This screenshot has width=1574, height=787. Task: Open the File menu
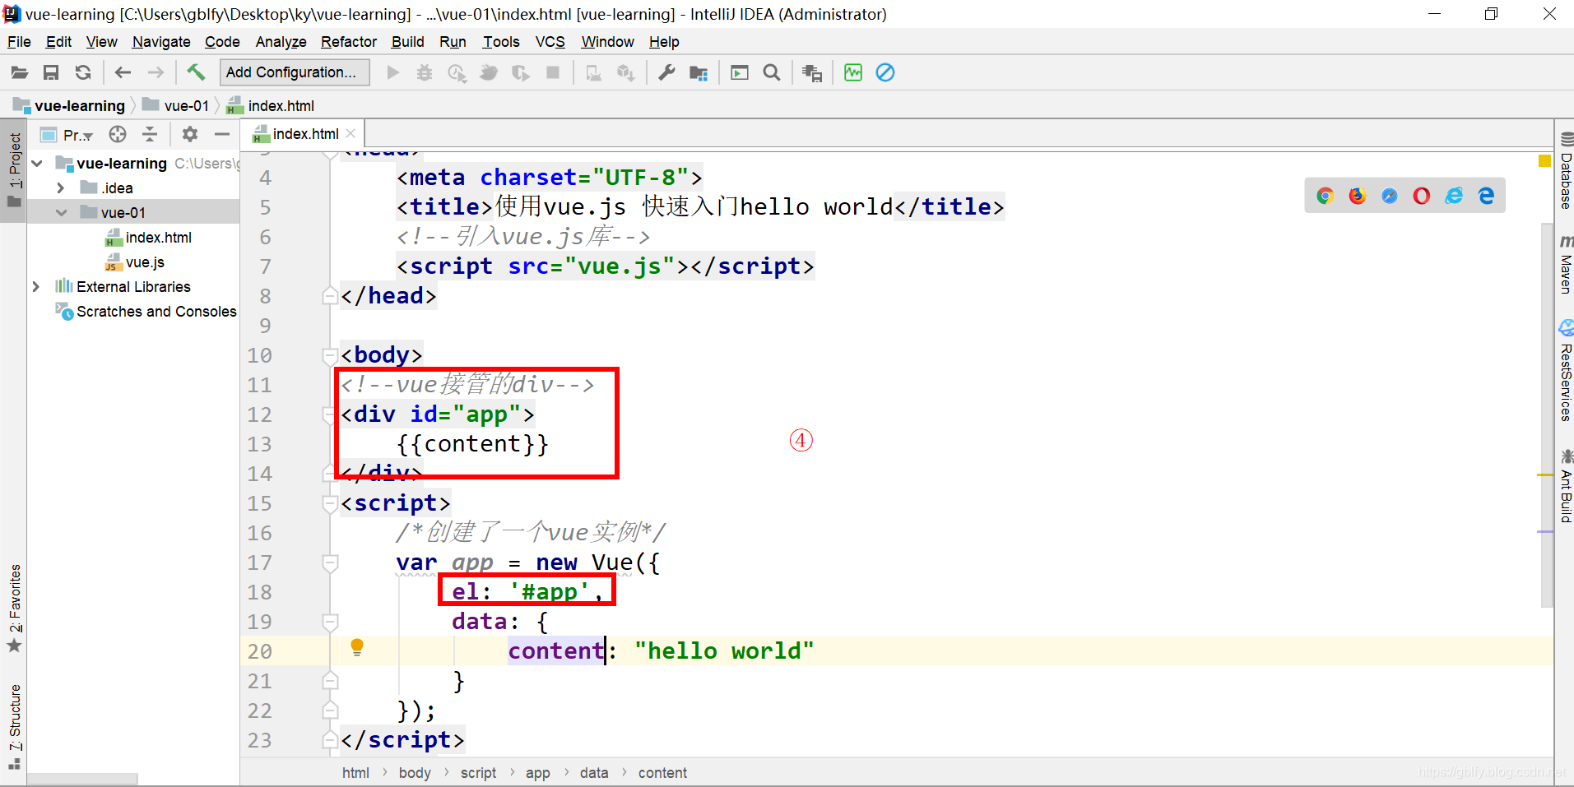19,42
